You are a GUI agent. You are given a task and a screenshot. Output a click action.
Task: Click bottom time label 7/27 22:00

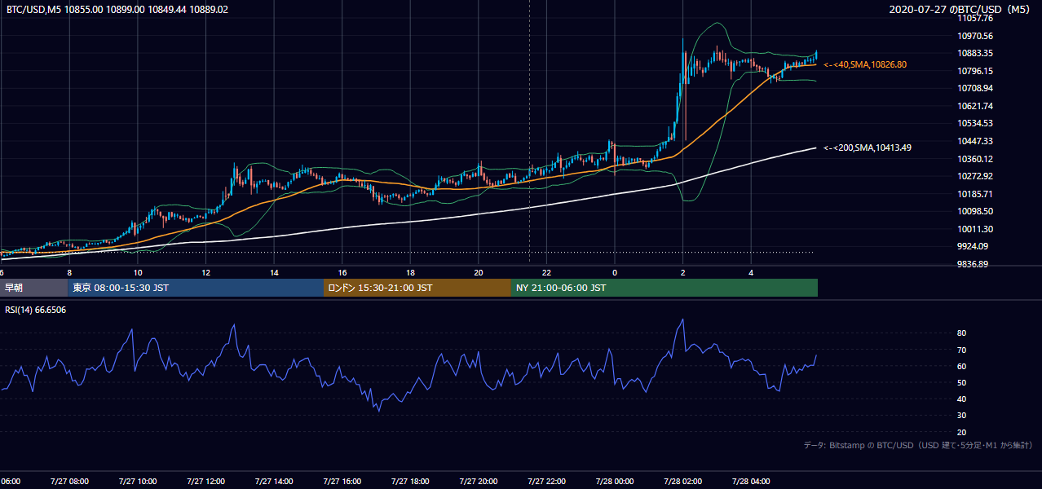[546, 482]
